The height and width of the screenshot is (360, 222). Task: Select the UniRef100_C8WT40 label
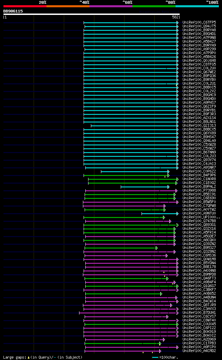pyautogui.click(x=199, y=320)
